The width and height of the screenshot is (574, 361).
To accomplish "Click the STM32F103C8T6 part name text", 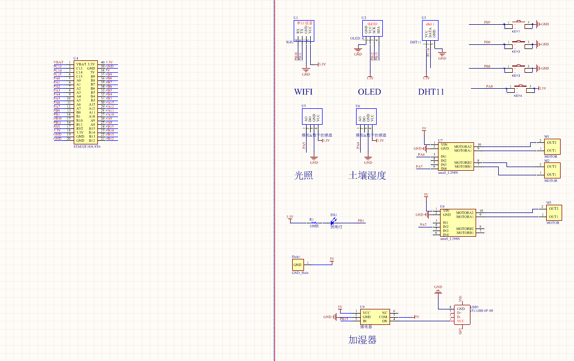I will [87, 146].
